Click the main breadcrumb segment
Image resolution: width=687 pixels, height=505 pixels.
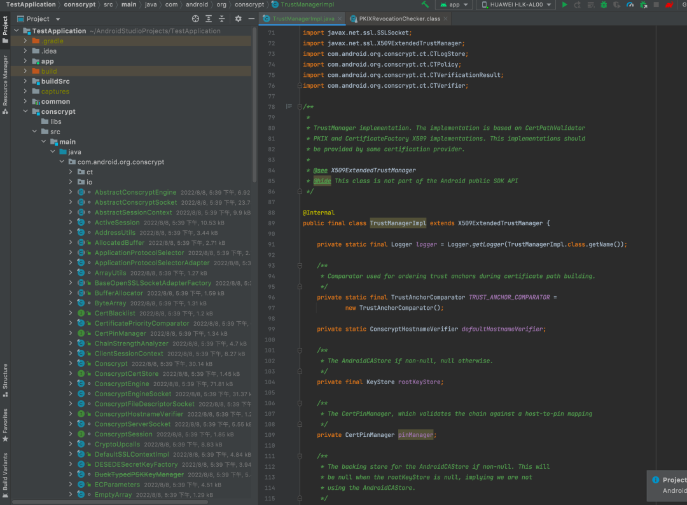click(128, 4)
